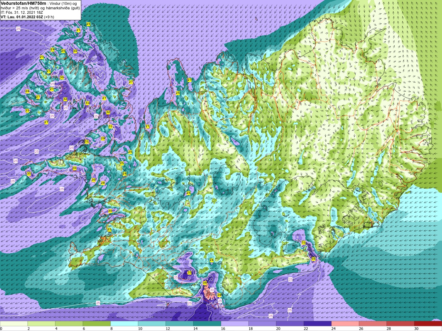Select the 18–20 m/s medium purple legend swatch
Image resolution: width=442 pixels, height=331 pixels.
tap(262, 323)
